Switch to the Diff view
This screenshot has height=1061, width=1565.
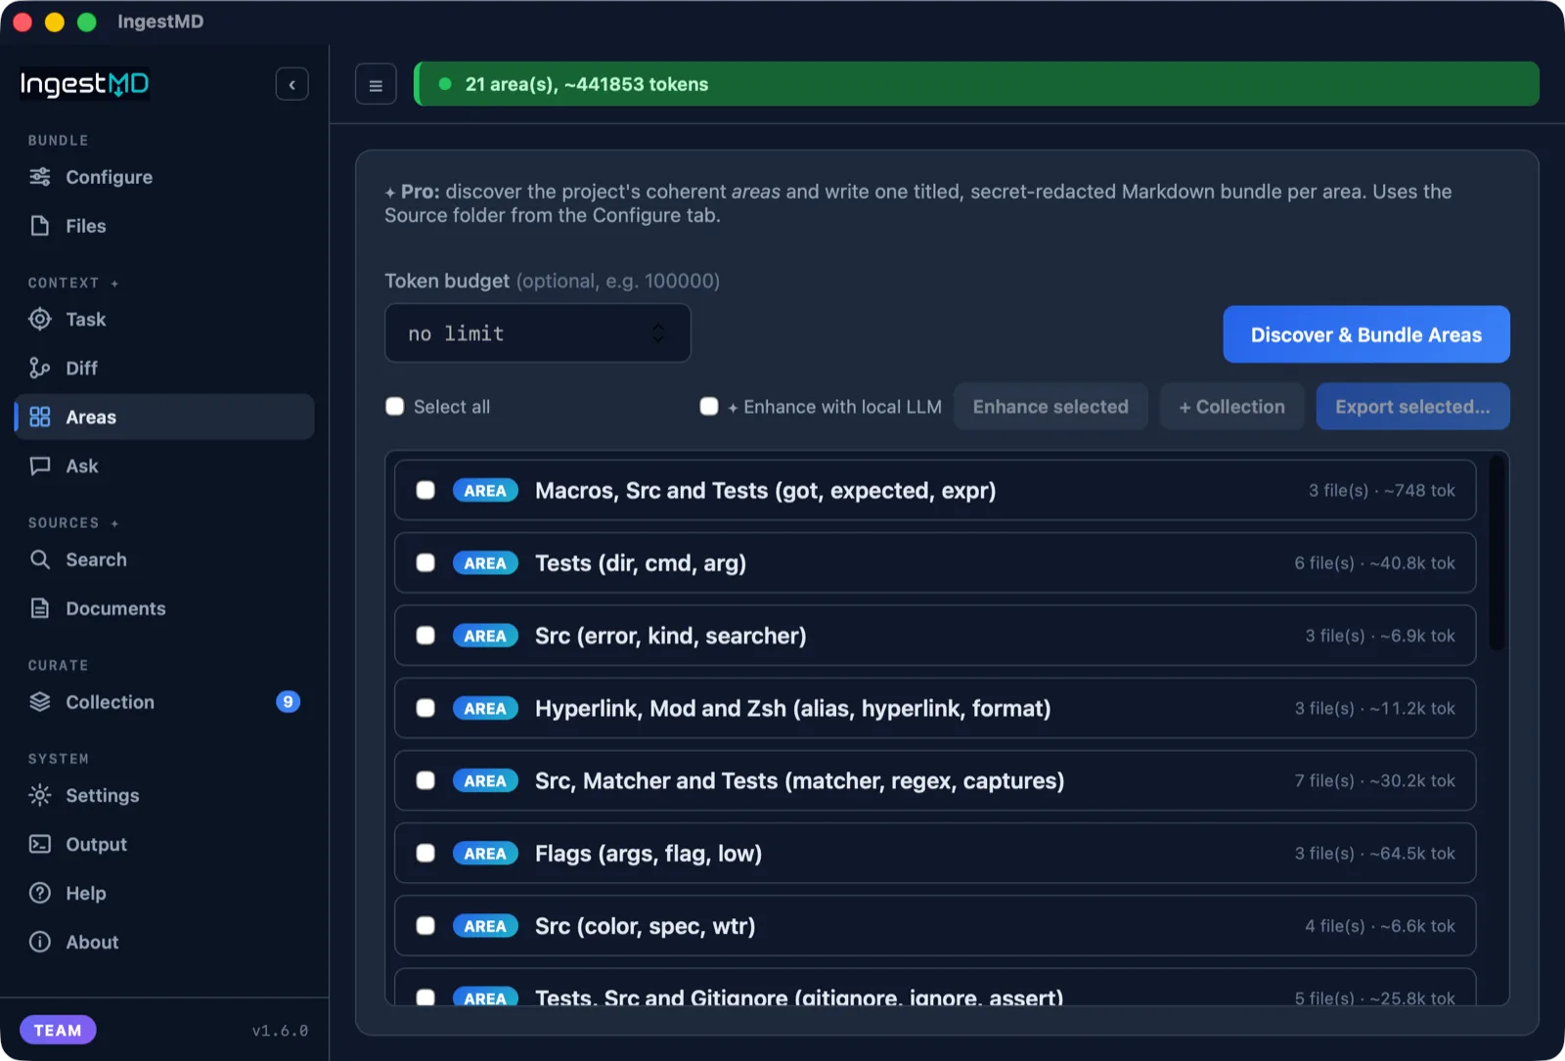(164, 369)
